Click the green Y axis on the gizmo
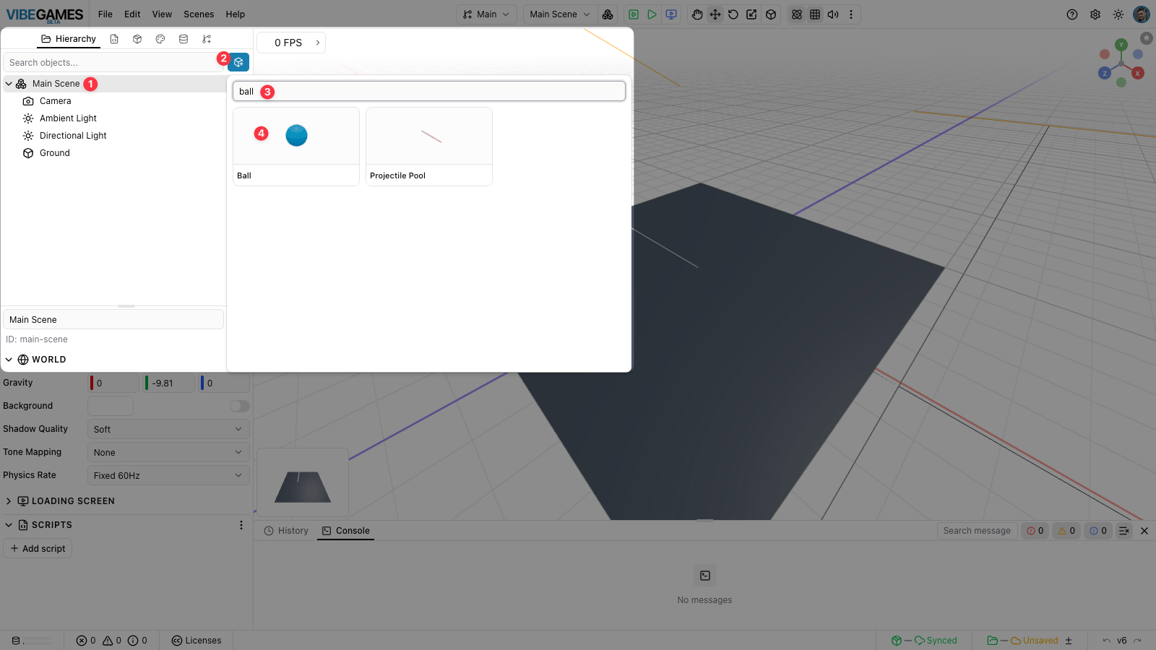This screenshot has width=1156, height=650. point(1121,45)
